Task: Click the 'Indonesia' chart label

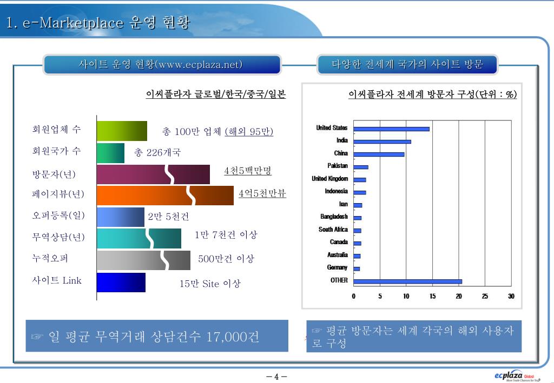Action: [337, 191]
